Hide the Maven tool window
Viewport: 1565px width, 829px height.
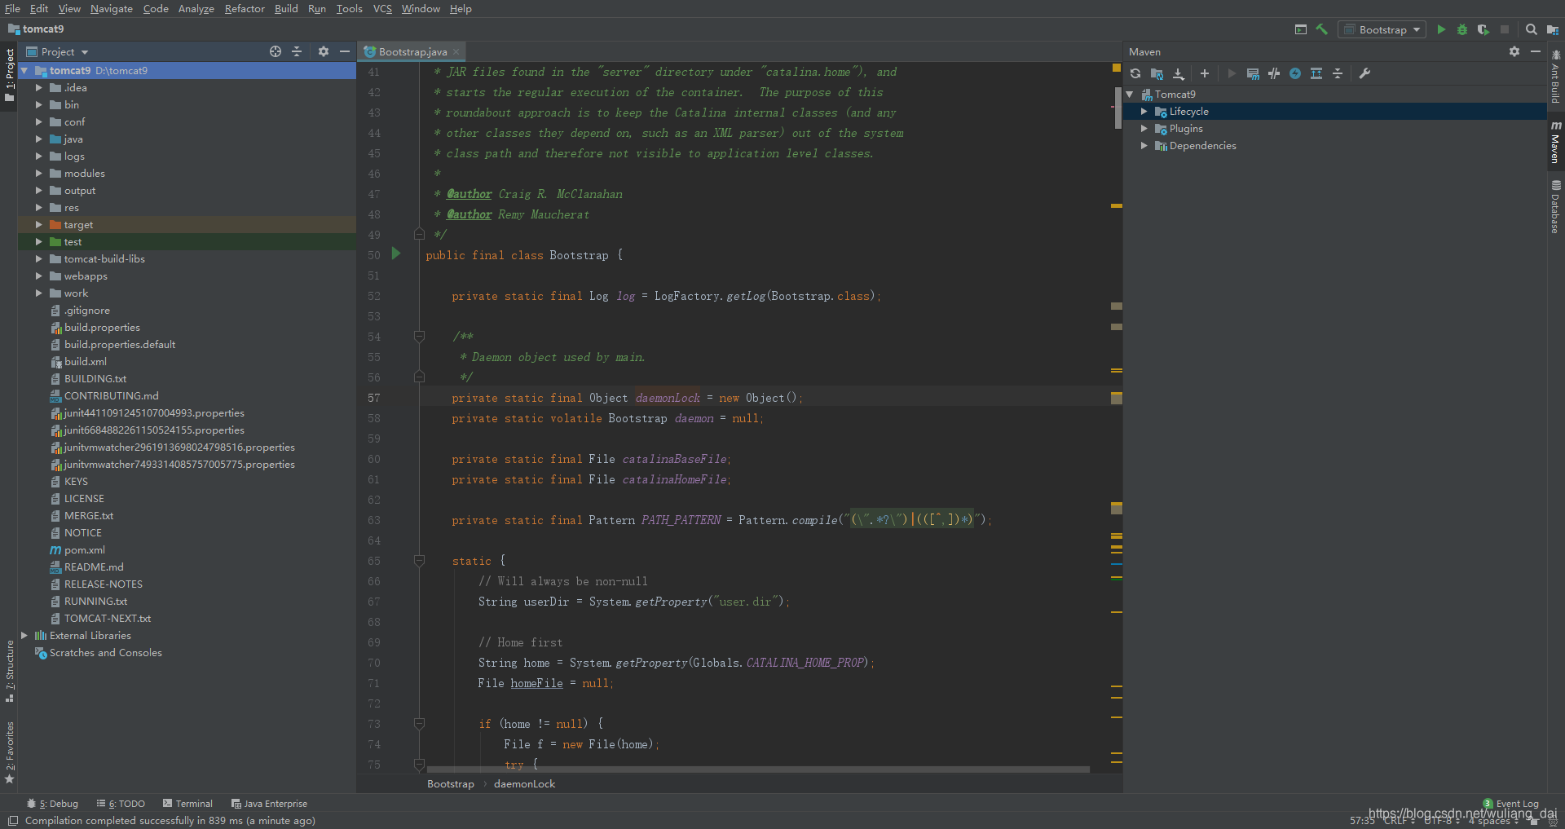click(1536, 51)
